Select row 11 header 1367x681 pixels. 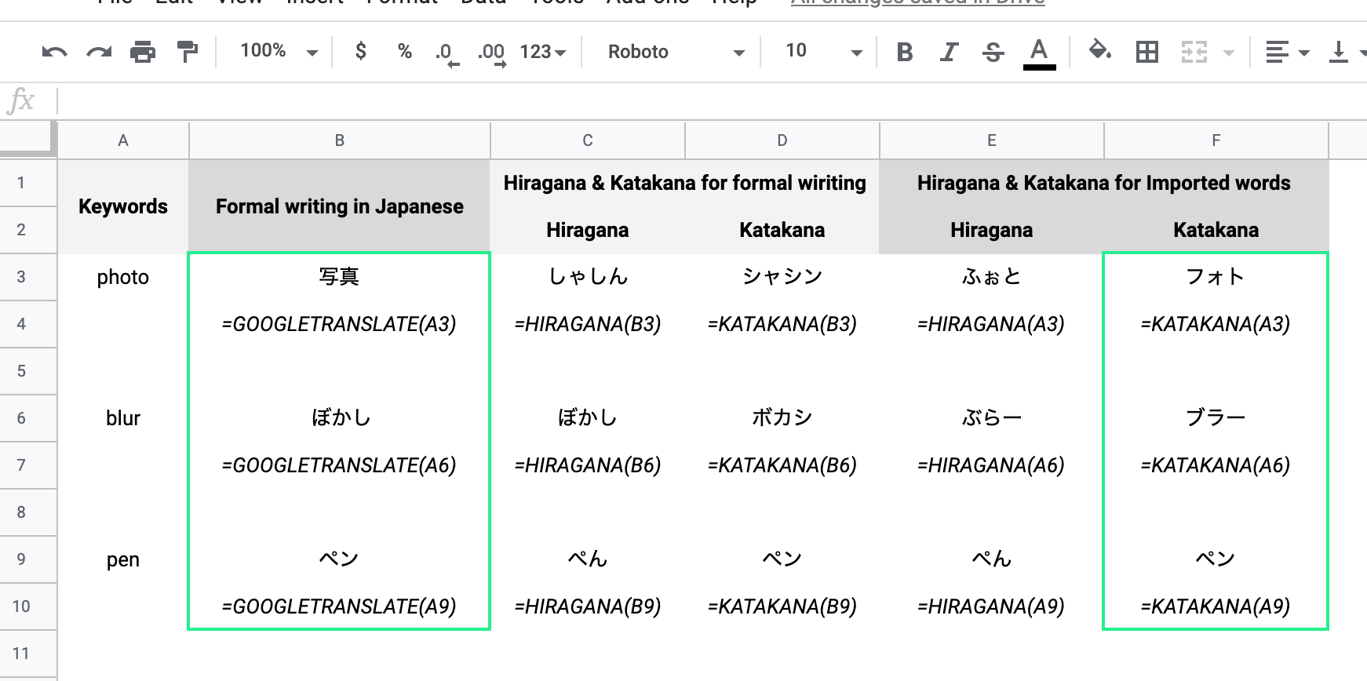tap(28, 654)
